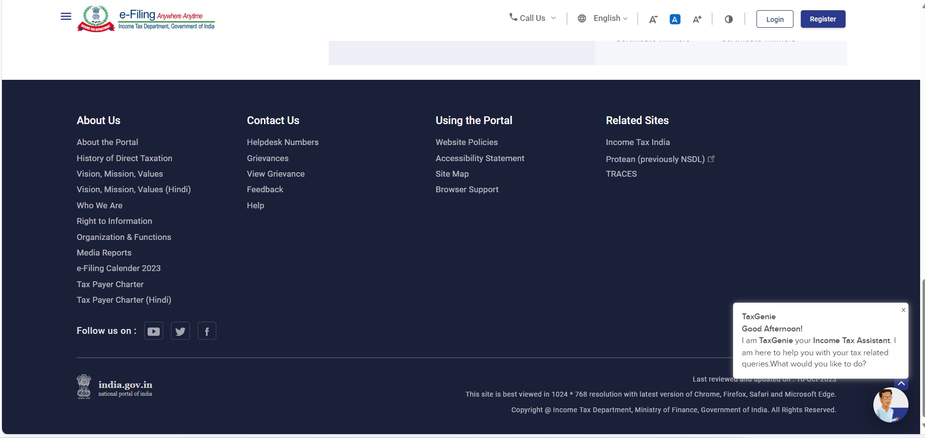Expand the Call Us dropdown

[x=532, y=18]
